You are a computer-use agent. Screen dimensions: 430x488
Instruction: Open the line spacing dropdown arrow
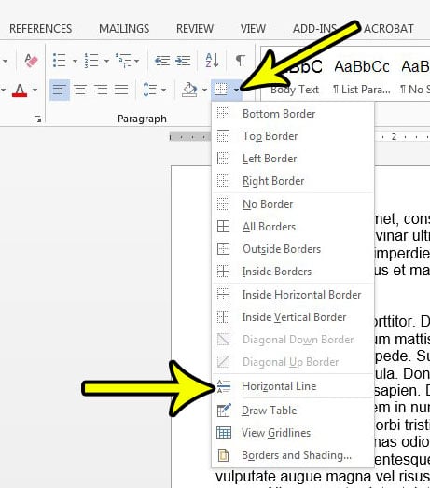(163, 91)
